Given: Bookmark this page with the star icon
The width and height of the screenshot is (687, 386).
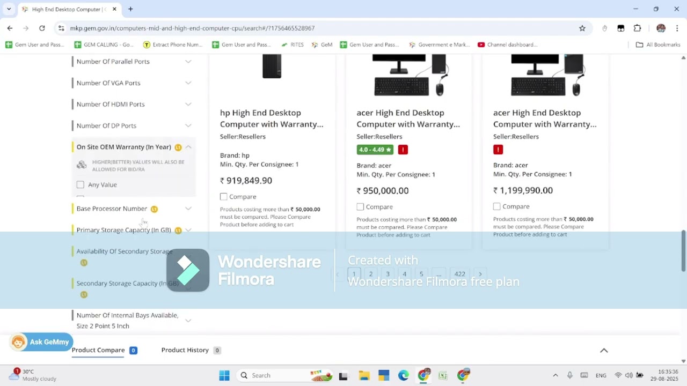Looking at the screenshot, I should tap(582, 28).
